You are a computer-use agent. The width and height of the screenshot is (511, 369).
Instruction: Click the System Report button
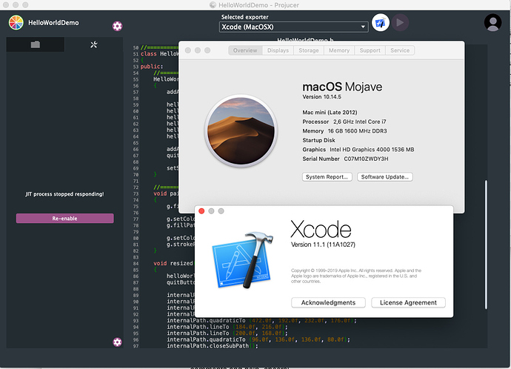tap(327, 177)
